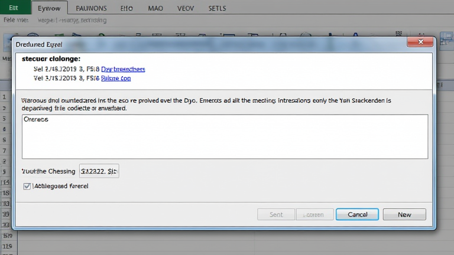Click inside the Onerebs text area
This screenshot has height=255, width=454.
[x=225, y=137]
